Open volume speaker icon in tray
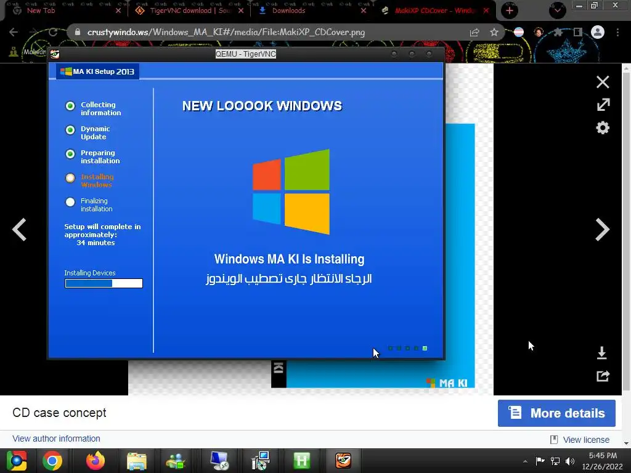Screen dimensions: 631x473 [570, 461]
